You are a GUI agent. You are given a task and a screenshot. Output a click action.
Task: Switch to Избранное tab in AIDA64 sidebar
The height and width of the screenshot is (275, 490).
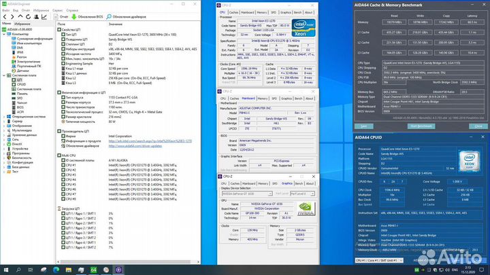tap(22, 24)
